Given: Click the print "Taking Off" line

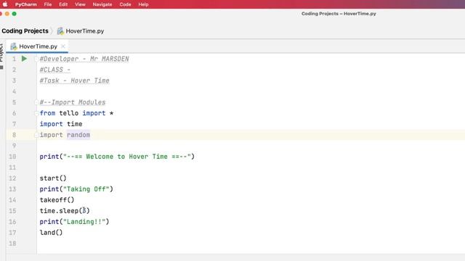Looking at the screenshot, I should click(x=76, y=189).
